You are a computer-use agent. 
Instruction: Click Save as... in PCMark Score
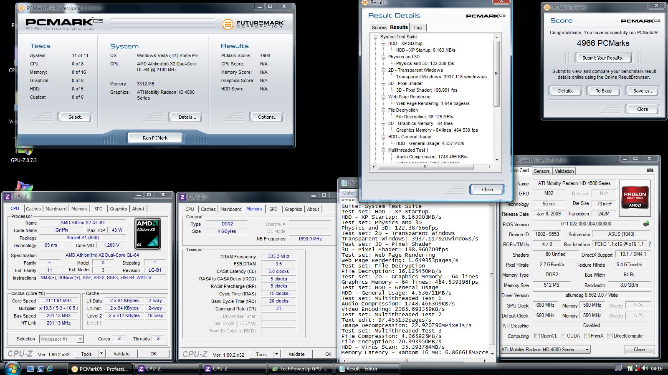[x=643, y=91]
